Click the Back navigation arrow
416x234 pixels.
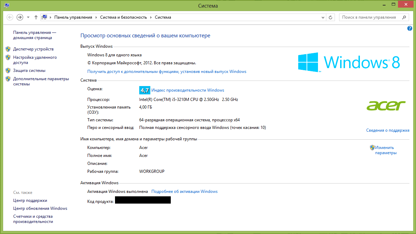(x=10, y=17)
